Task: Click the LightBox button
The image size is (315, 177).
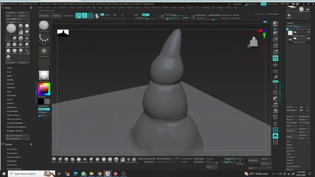Action: [x=56, y=16]
